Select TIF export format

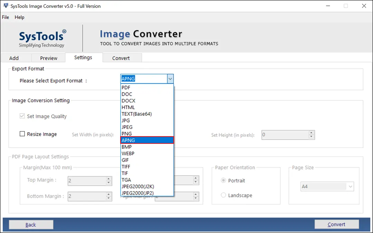tap(147, 173)
